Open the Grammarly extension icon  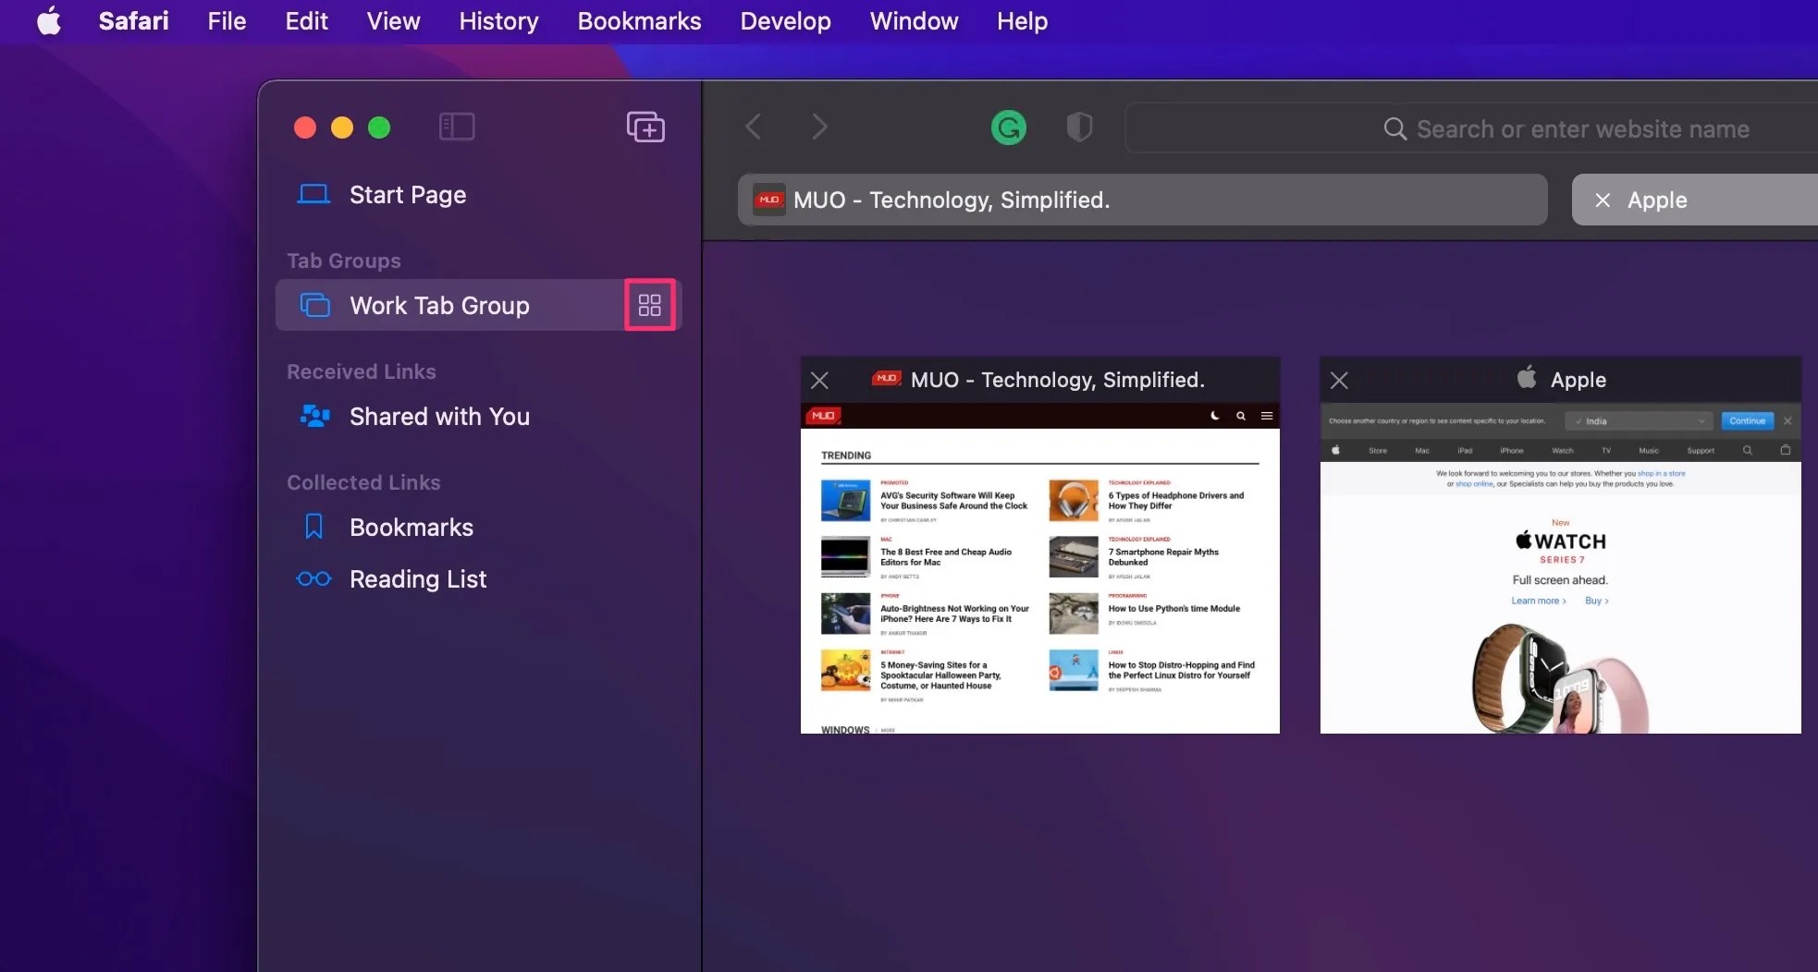click(x=1007, y=128)
